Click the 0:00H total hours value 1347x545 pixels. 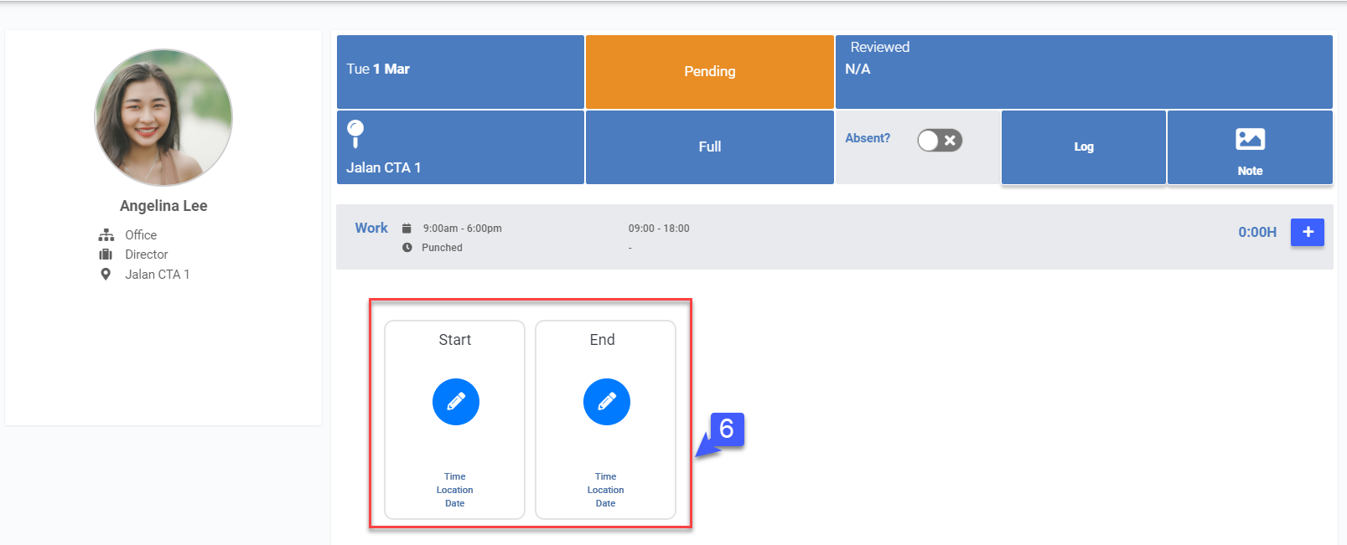pos(1256,232)
